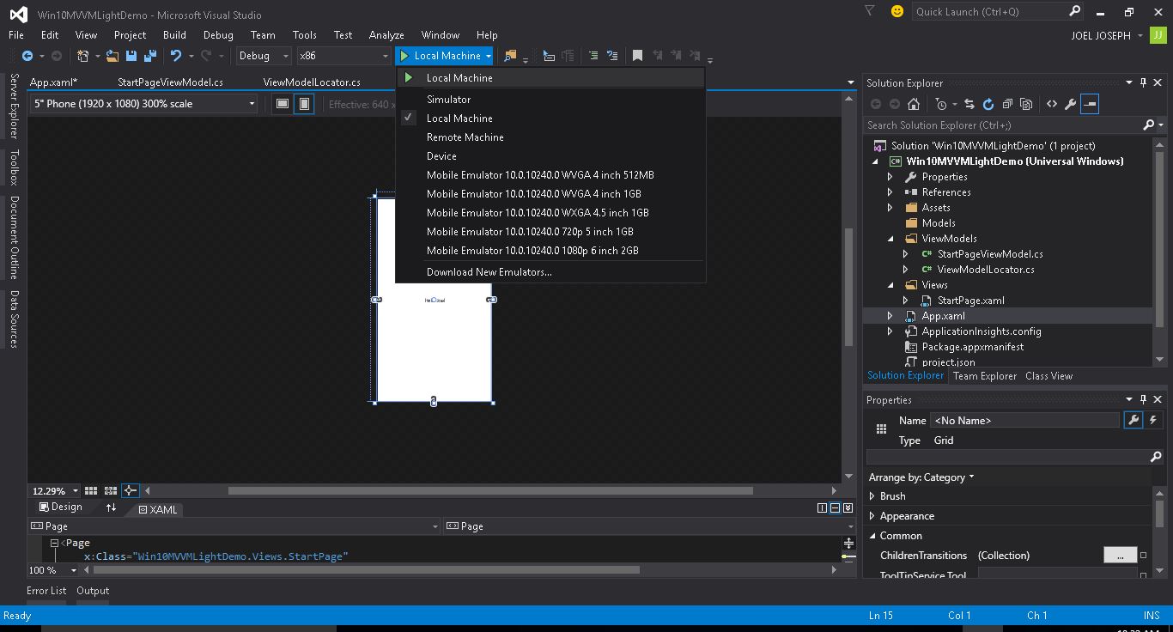The image size is (1173, 632).
Task: Open the Debug configuration dropdown
Action: (264, 56)
